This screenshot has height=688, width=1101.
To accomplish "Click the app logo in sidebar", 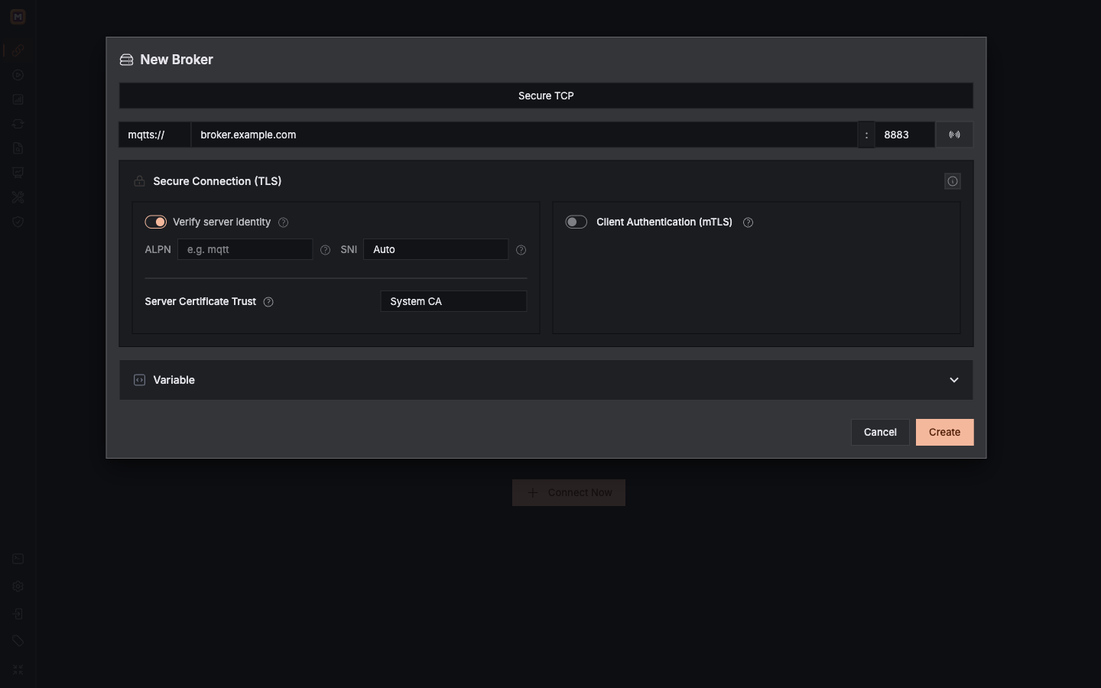I will pos(18,16).
